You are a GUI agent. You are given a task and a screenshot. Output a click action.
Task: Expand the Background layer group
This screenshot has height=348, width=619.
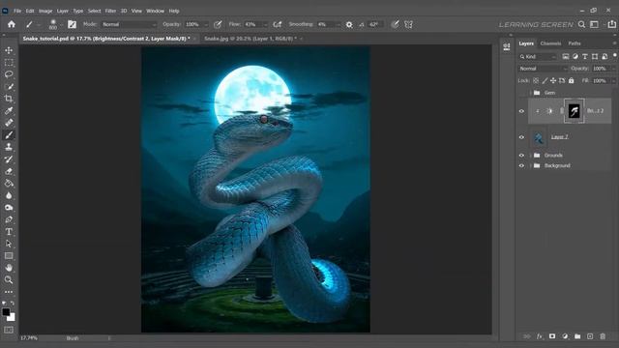click(x=530, y=165)
